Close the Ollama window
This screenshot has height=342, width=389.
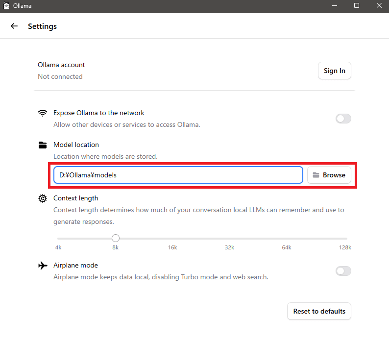[x=379, y=5]
